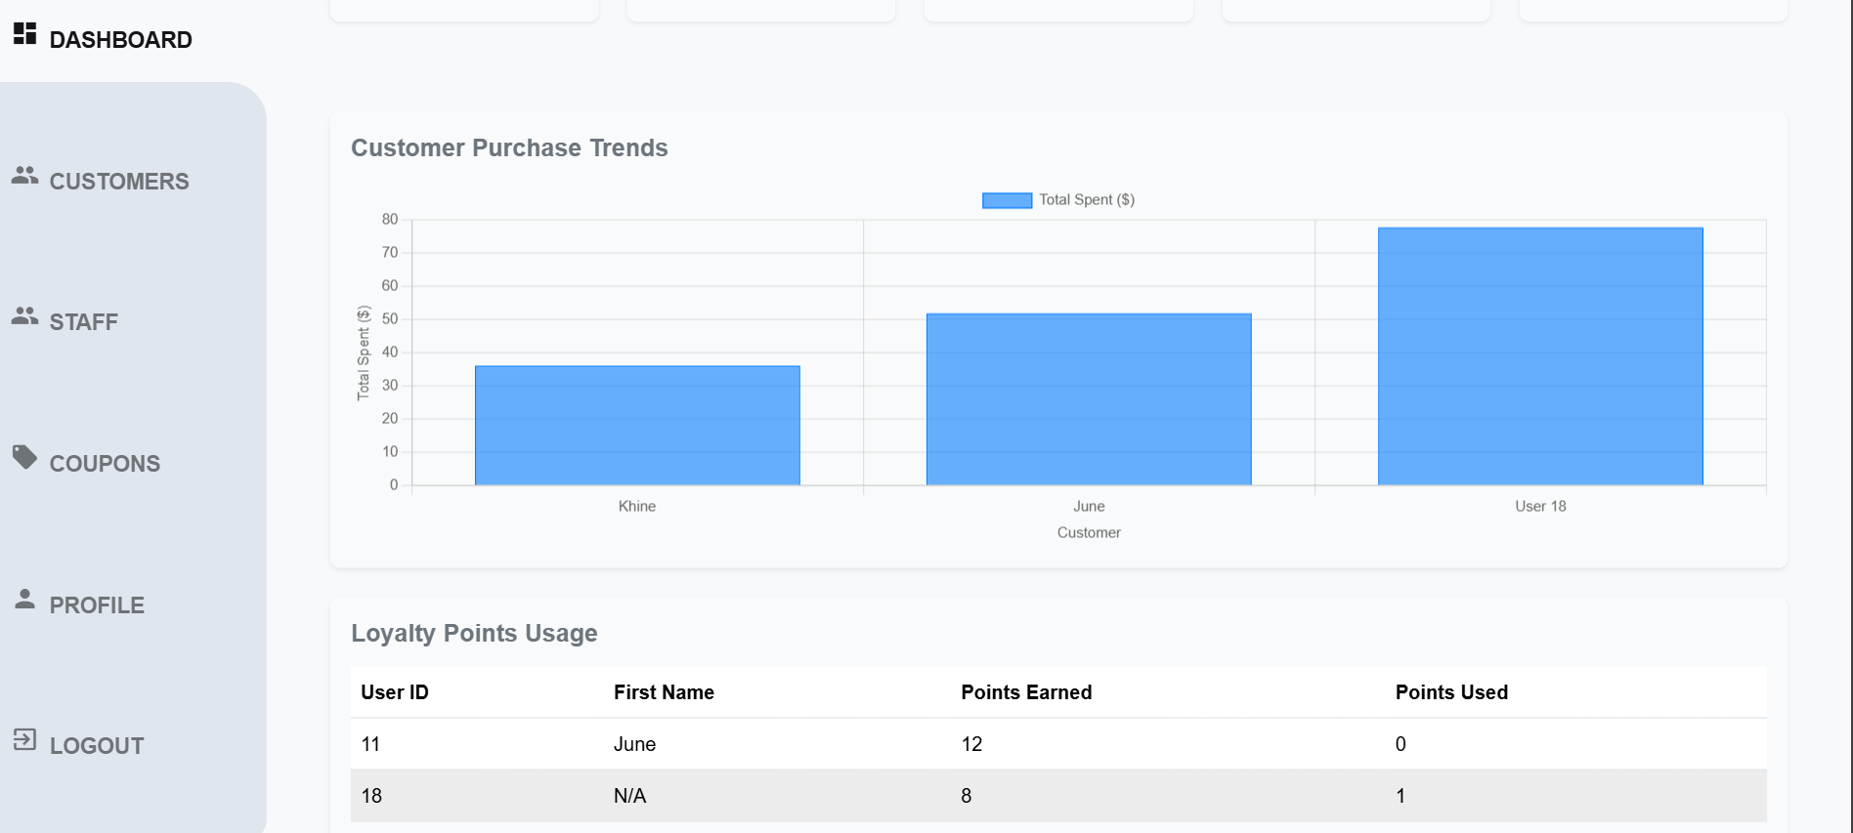Image resolution: width=1853 pixels, height=833 pixels.
Task: Select the table row for June
Action: (1057, 744)
